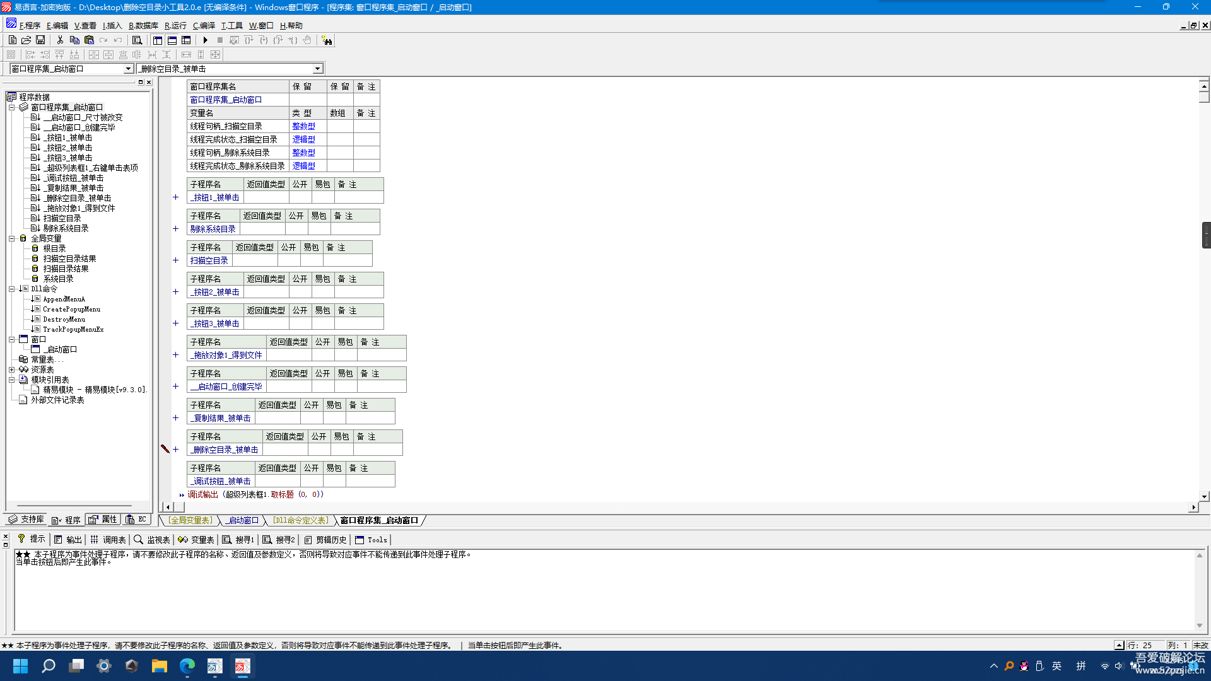Open Microsoft Edge from the taskbar

click(x=187, y=666)
